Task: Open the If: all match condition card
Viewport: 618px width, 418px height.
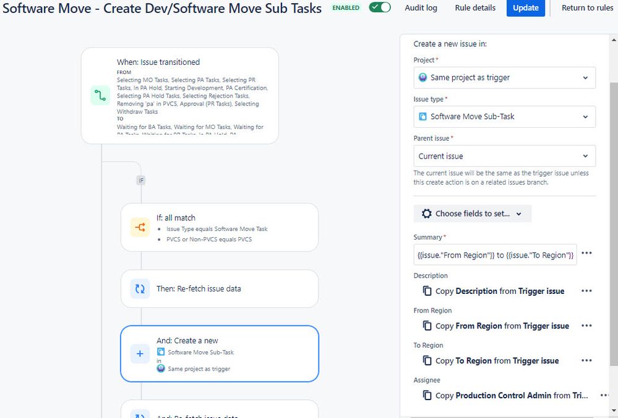Action: 220,227
